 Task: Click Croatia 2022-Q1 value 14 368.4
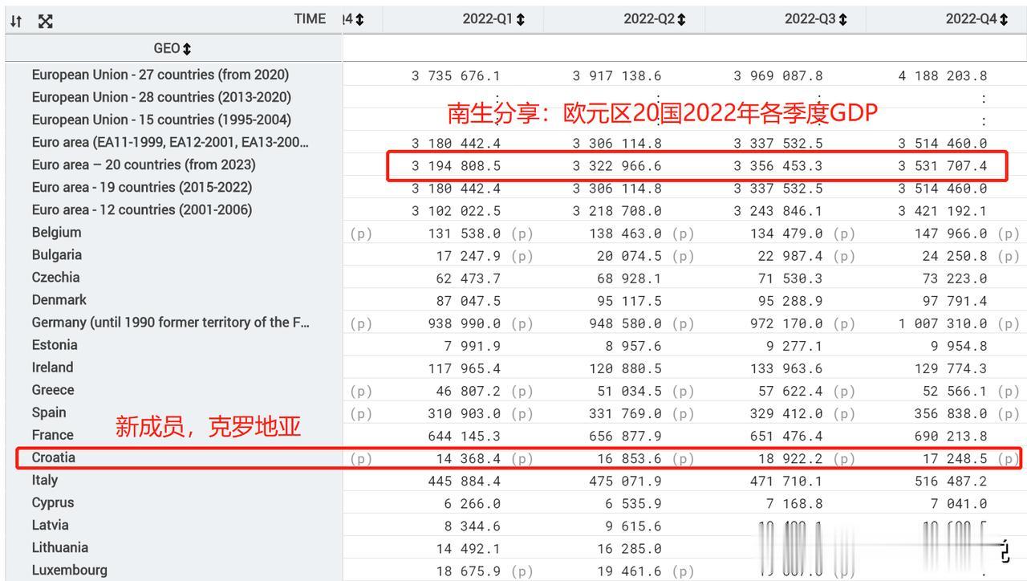click(x=470, y=458)
